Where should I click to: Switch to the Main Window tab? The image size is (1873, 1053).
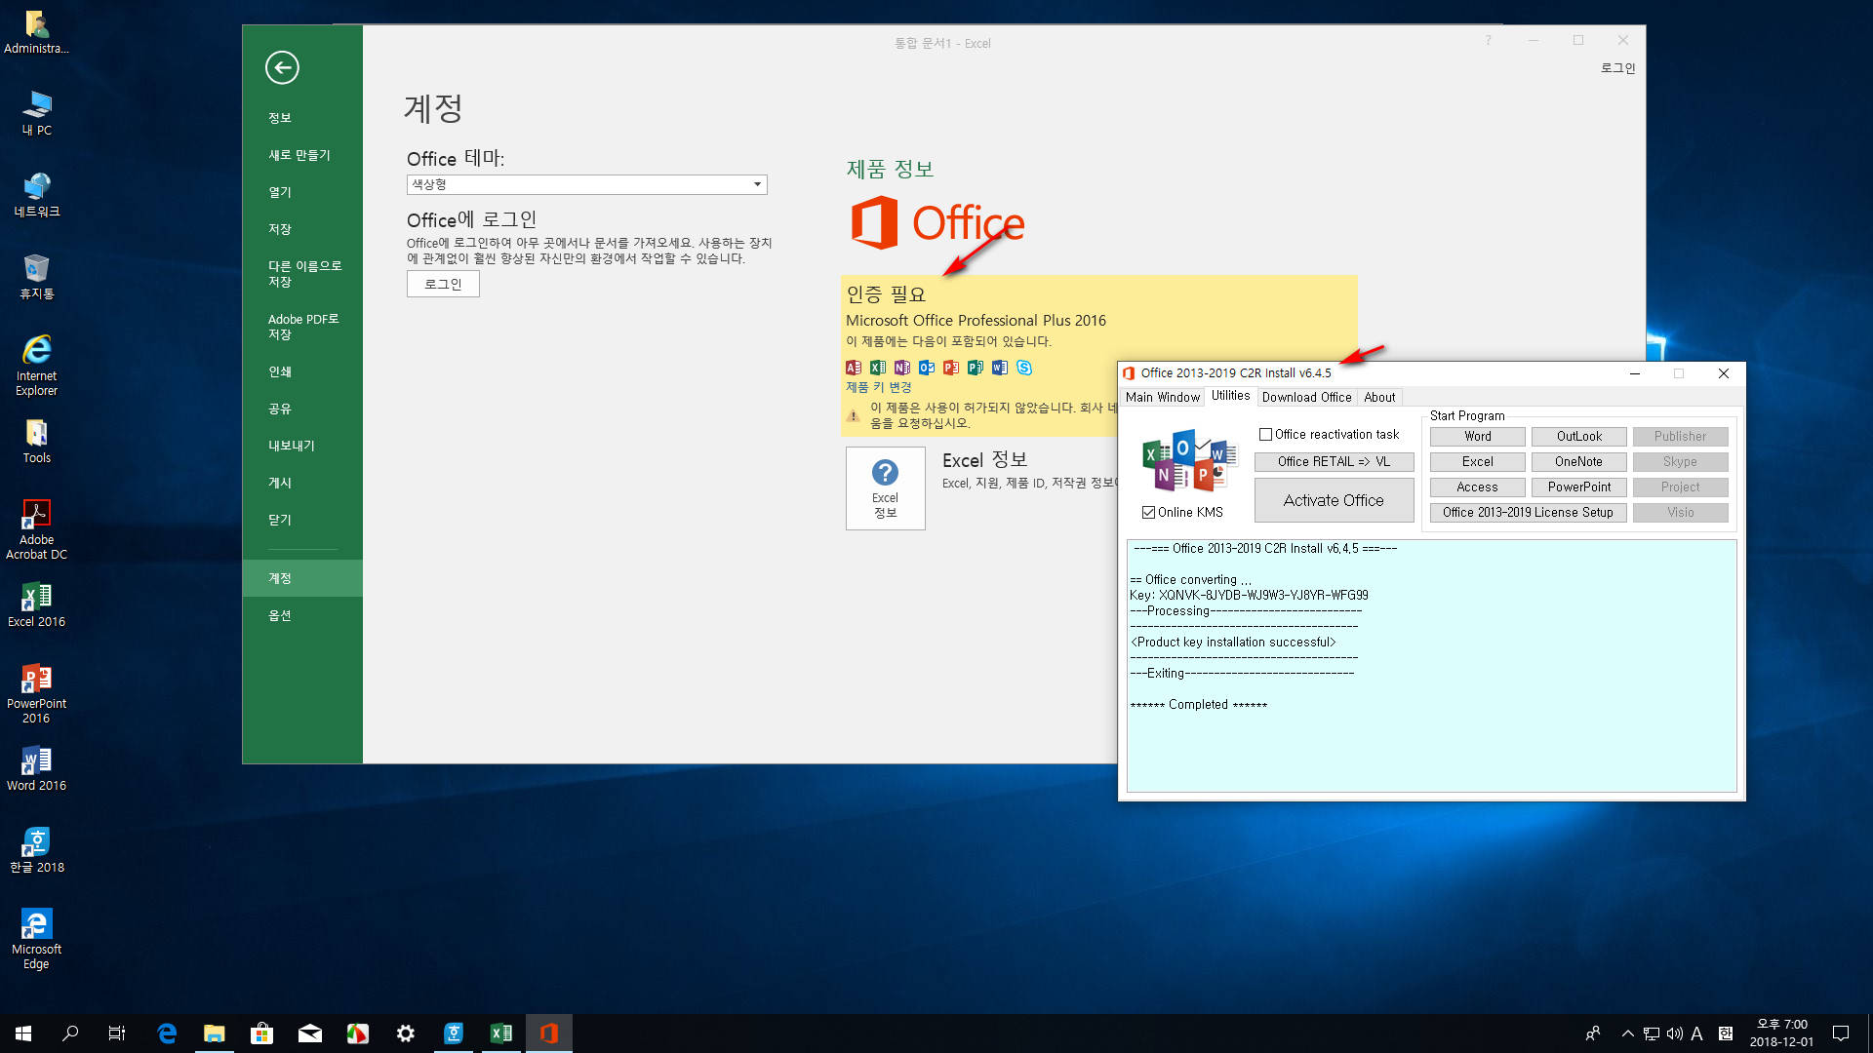point(1162,398)
